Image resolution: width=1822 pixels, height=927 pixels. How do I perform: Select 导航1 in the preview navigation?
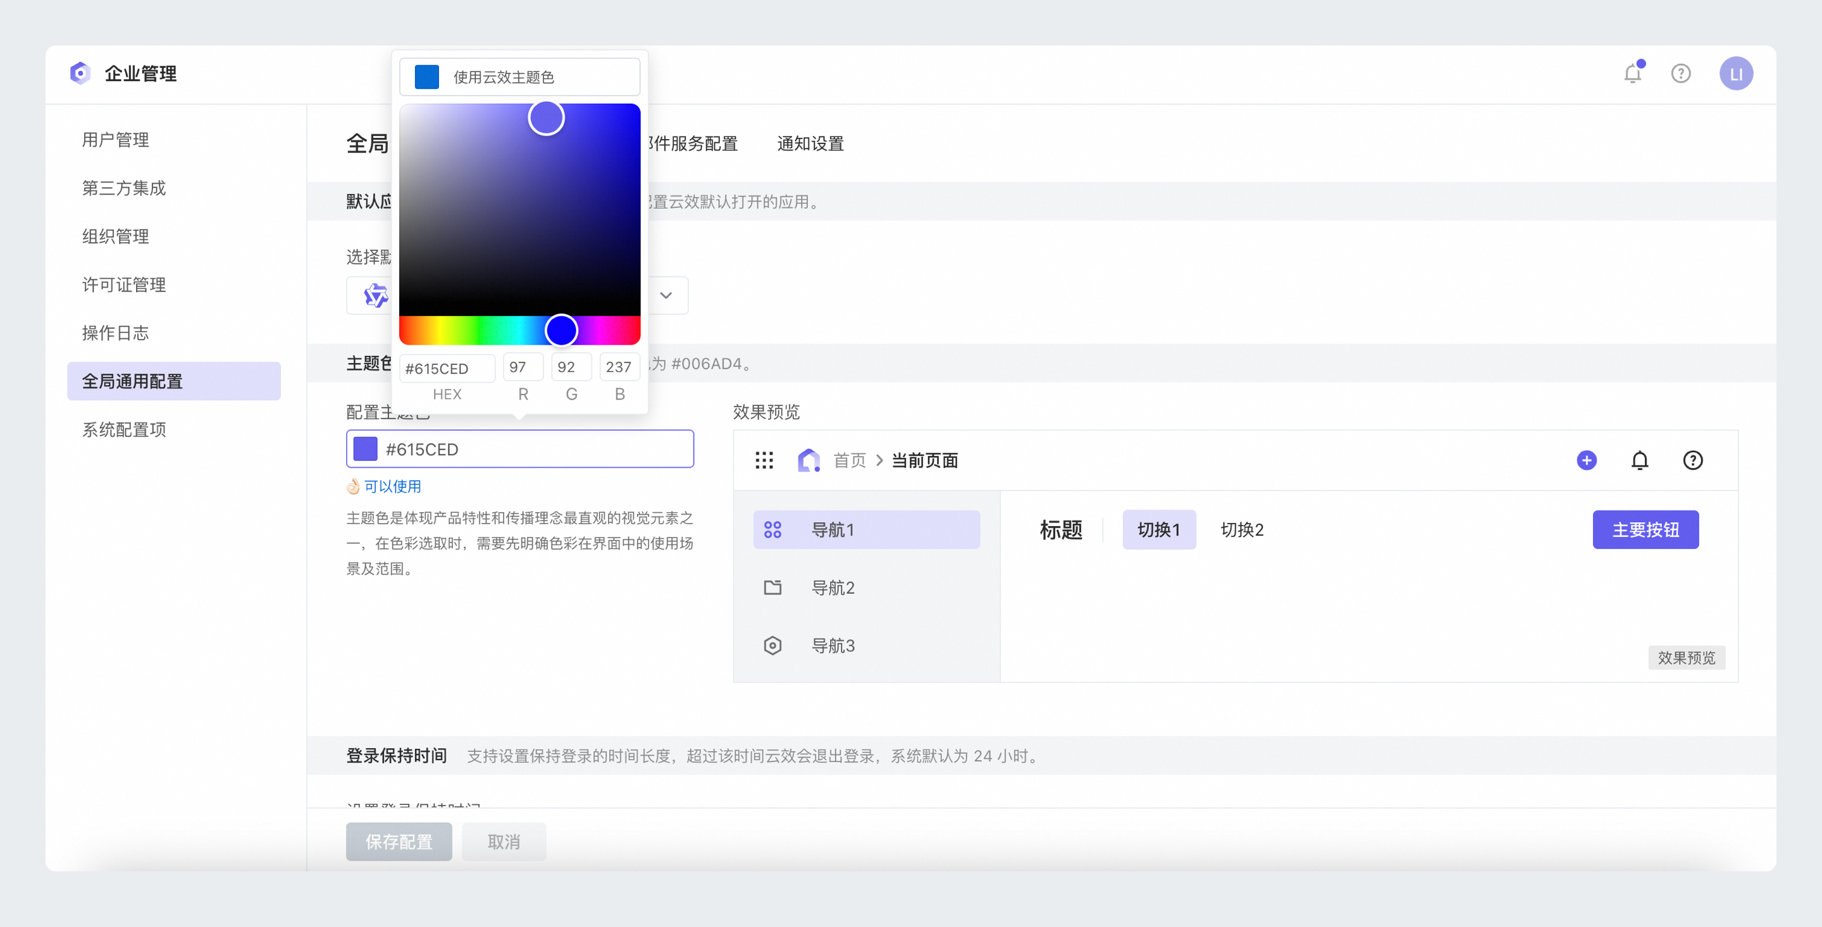point(867,530)
